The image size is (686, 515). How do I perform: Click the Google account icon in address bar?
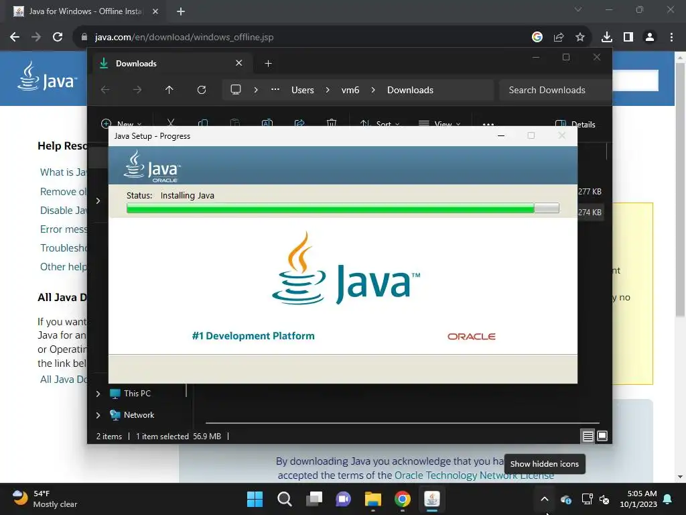coord(537,38)
